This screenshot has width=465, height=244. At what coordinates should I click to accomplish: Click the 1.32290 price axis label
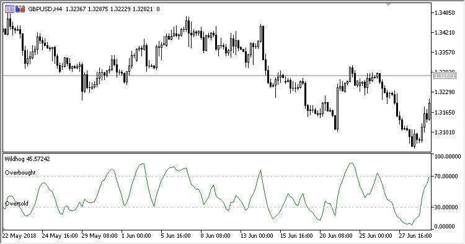coord(445,92)
